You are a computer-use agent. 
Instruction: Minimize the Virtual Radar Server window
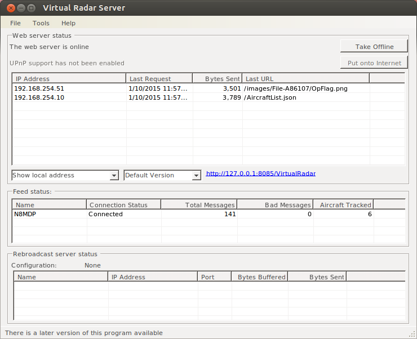coord(21,8)
